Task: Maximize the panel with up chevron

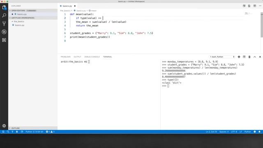Action: click(255, 57)
